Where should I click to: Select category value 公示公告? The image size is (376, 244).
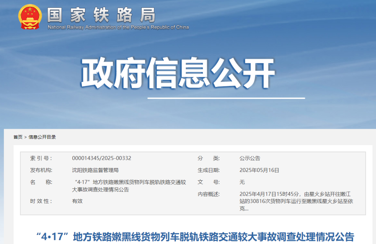point(250,158)
